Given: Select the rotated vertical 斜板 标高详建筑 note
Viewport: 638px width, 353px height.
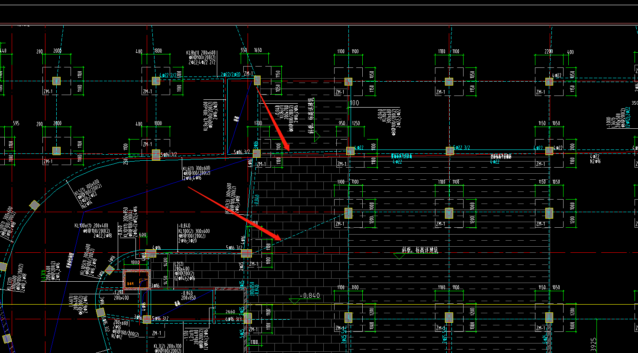Looking at the screenshot, I should click(x=311, y=115).
